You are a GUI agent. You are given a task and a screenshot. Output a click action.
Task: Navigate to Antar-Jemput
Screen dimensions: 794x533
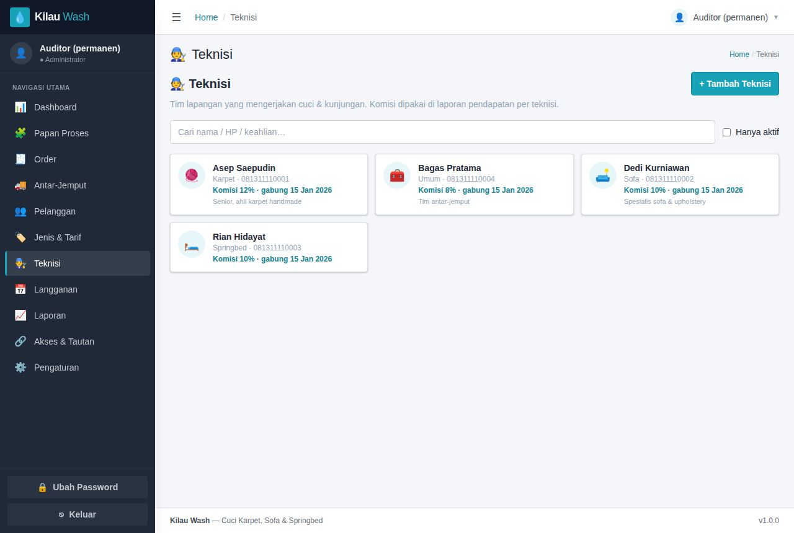(x=78, y=185)
